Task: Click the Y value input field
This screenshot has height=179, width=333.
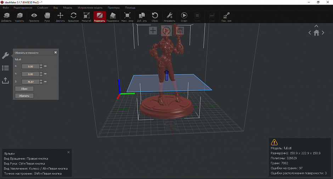Action: click(x=30, y=74)
